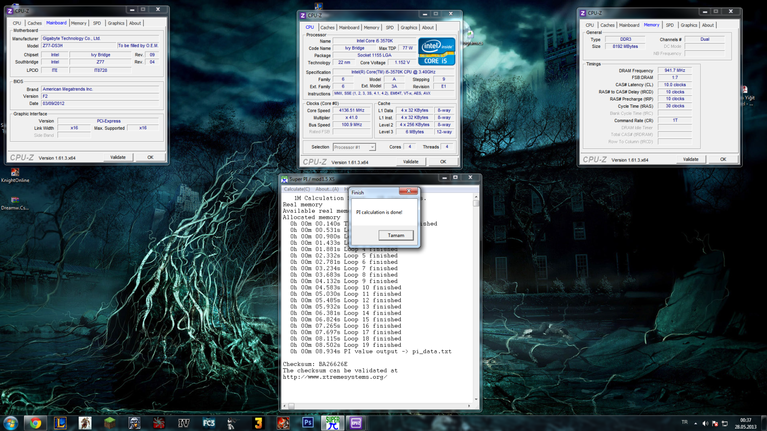Open Caches tab in Mainboard CPU-Z window

click(35, 23)
